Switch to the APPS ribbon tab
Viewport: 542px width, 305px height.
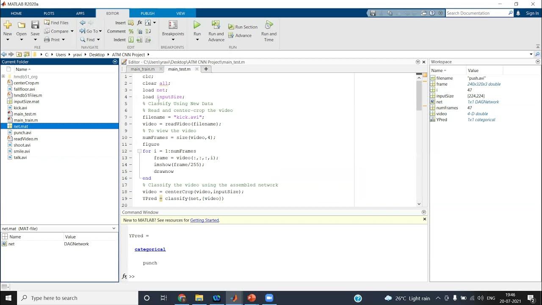(x=80, y=13)
